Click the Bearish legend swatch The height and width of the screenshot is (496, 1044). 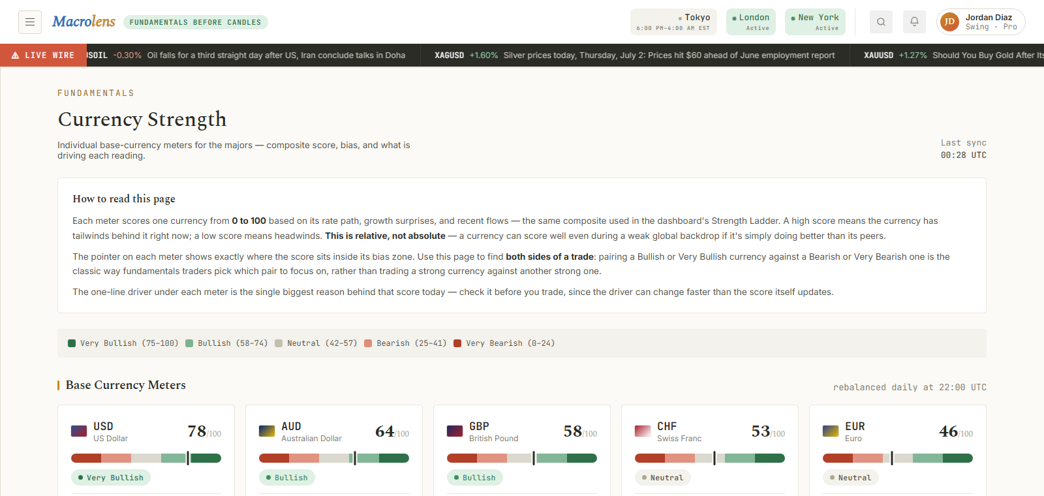[368, 343]
